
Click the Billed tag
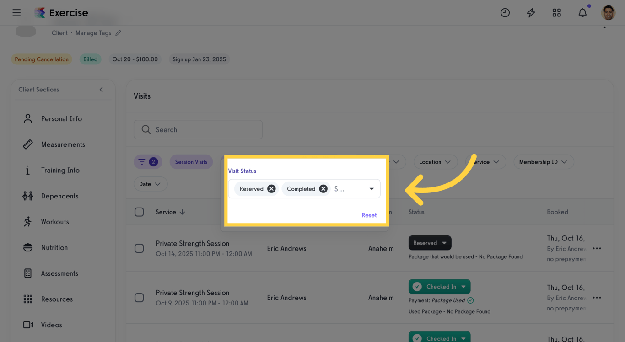tap(90, 59)
